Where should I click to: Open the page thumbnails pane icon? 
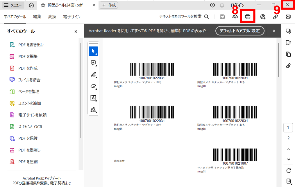tap(288, 54)
